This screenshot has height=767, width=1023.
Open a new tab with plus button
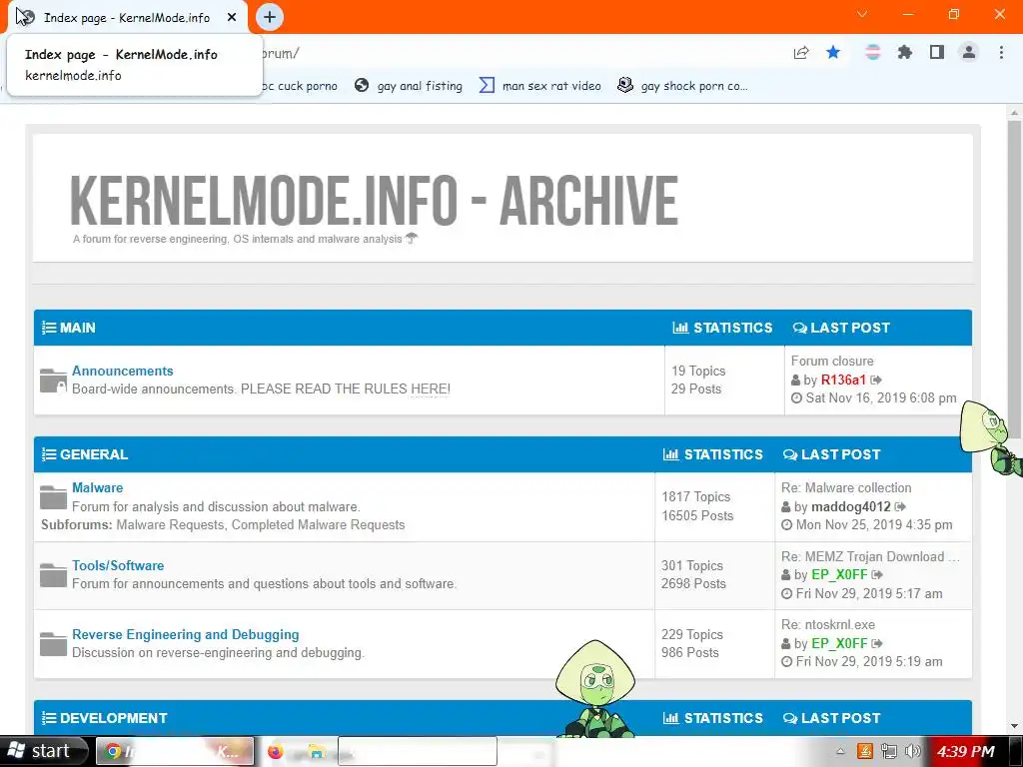(x=270, y=17)
